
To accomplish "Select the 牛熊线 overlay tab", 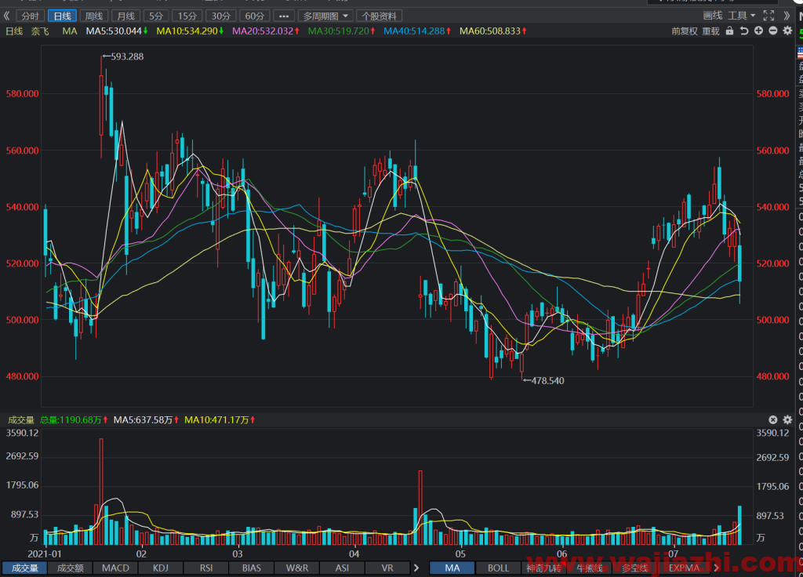I will coord(590,568).
